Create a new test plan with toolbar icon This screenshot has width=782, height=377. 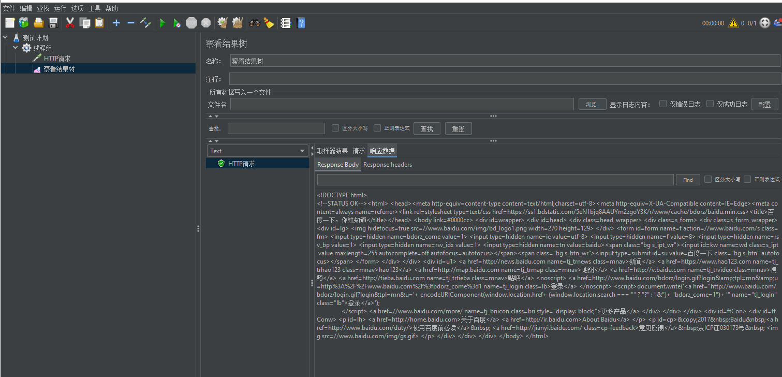(10, 23)
